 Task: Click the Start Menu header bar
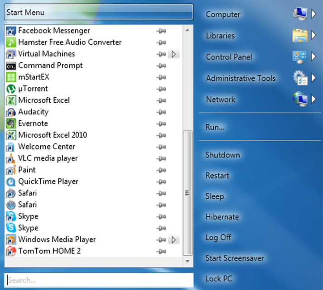(99, 12)
